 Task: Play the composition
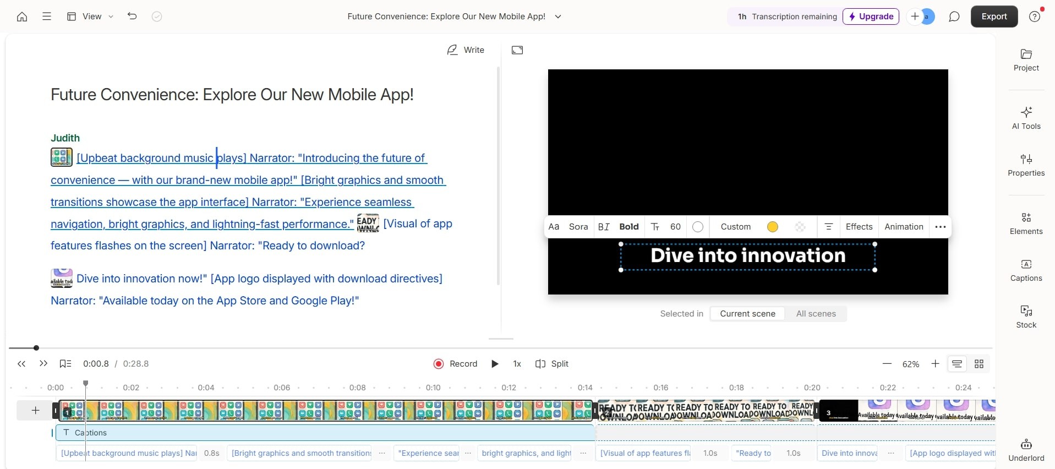pos(495,364)
